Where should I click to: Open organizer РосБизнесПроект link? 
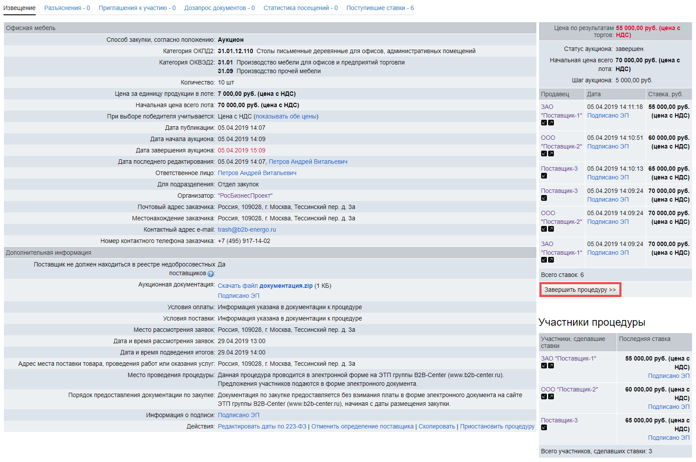point(245,196)
